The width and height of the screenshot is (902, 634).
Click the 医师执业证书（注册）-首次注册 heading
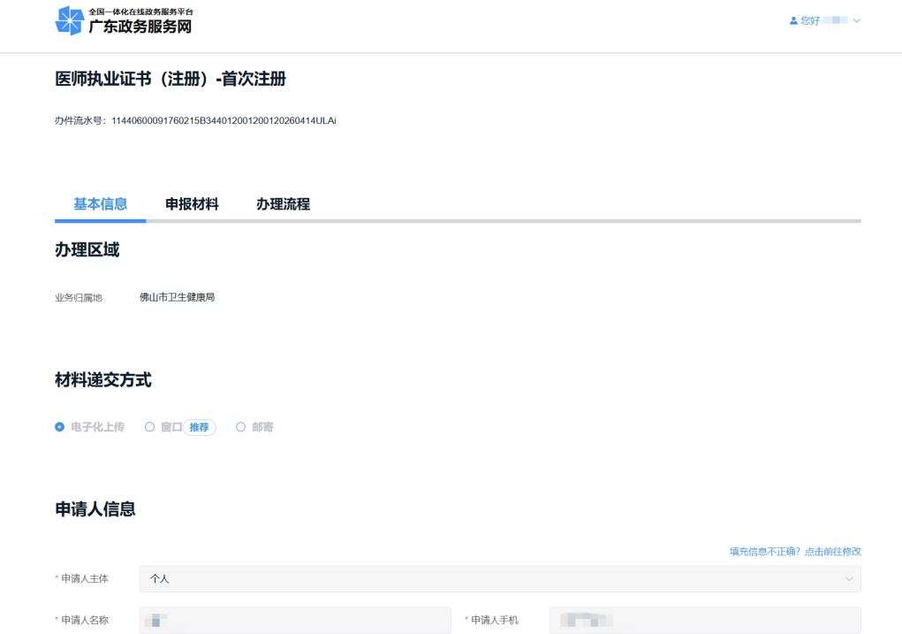[171, 79]
